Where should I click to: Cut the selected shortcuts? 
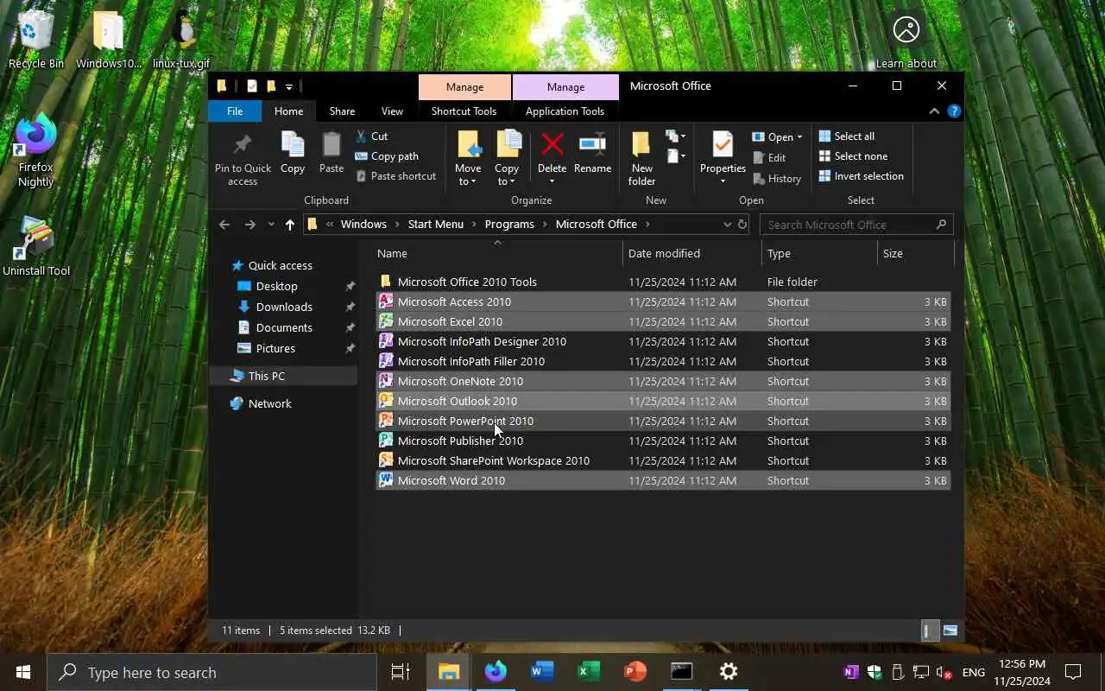pyautogui.click(x=372, y=136)
